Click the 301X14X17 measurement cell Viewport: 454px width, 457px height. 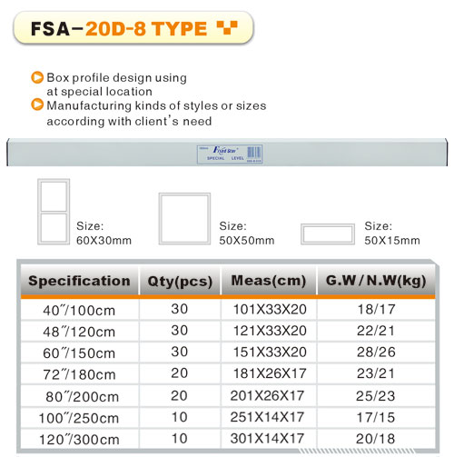click(268, 439)
